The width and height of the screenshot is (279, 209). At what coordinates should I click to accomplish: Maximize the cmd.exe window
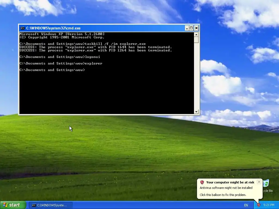click(x=191, y=28)
